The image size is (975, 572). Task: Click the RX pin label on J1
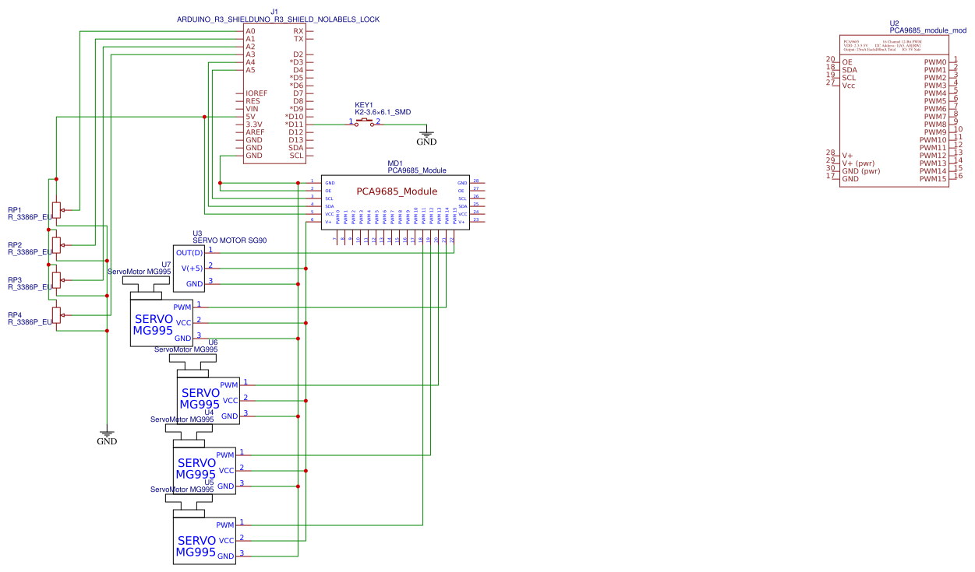pyautogui.click(x=299, y=31)
